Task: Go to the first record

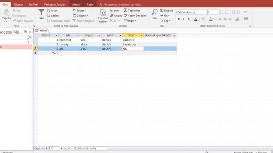Action: coord(43,148)
